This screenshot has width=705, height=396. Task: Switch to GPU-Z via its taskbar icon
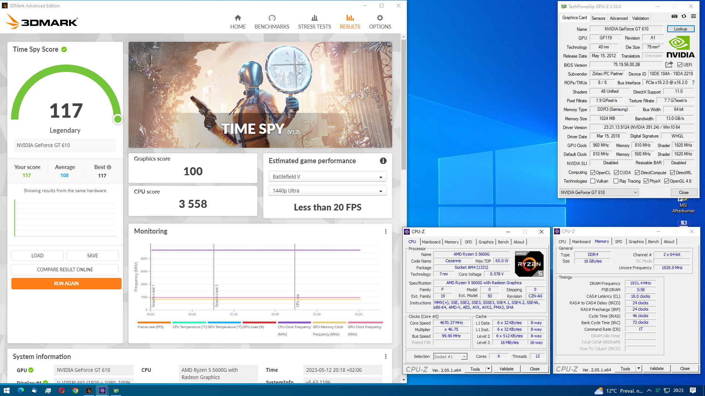point(116,390)
